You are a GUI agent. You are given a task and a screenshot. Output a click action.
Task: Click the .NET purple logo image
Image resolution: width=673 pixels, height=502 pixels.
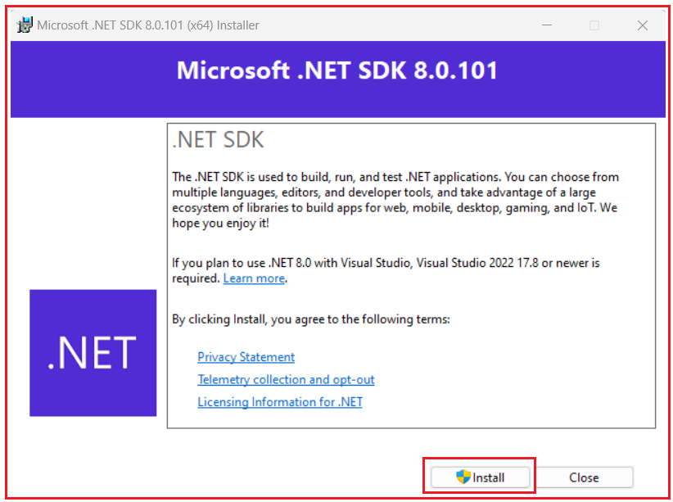93,353
